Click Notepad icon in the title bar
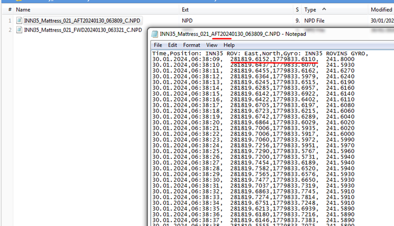Image resolution: width=394 pixels, height=226 pixels. tap(154, 34)
